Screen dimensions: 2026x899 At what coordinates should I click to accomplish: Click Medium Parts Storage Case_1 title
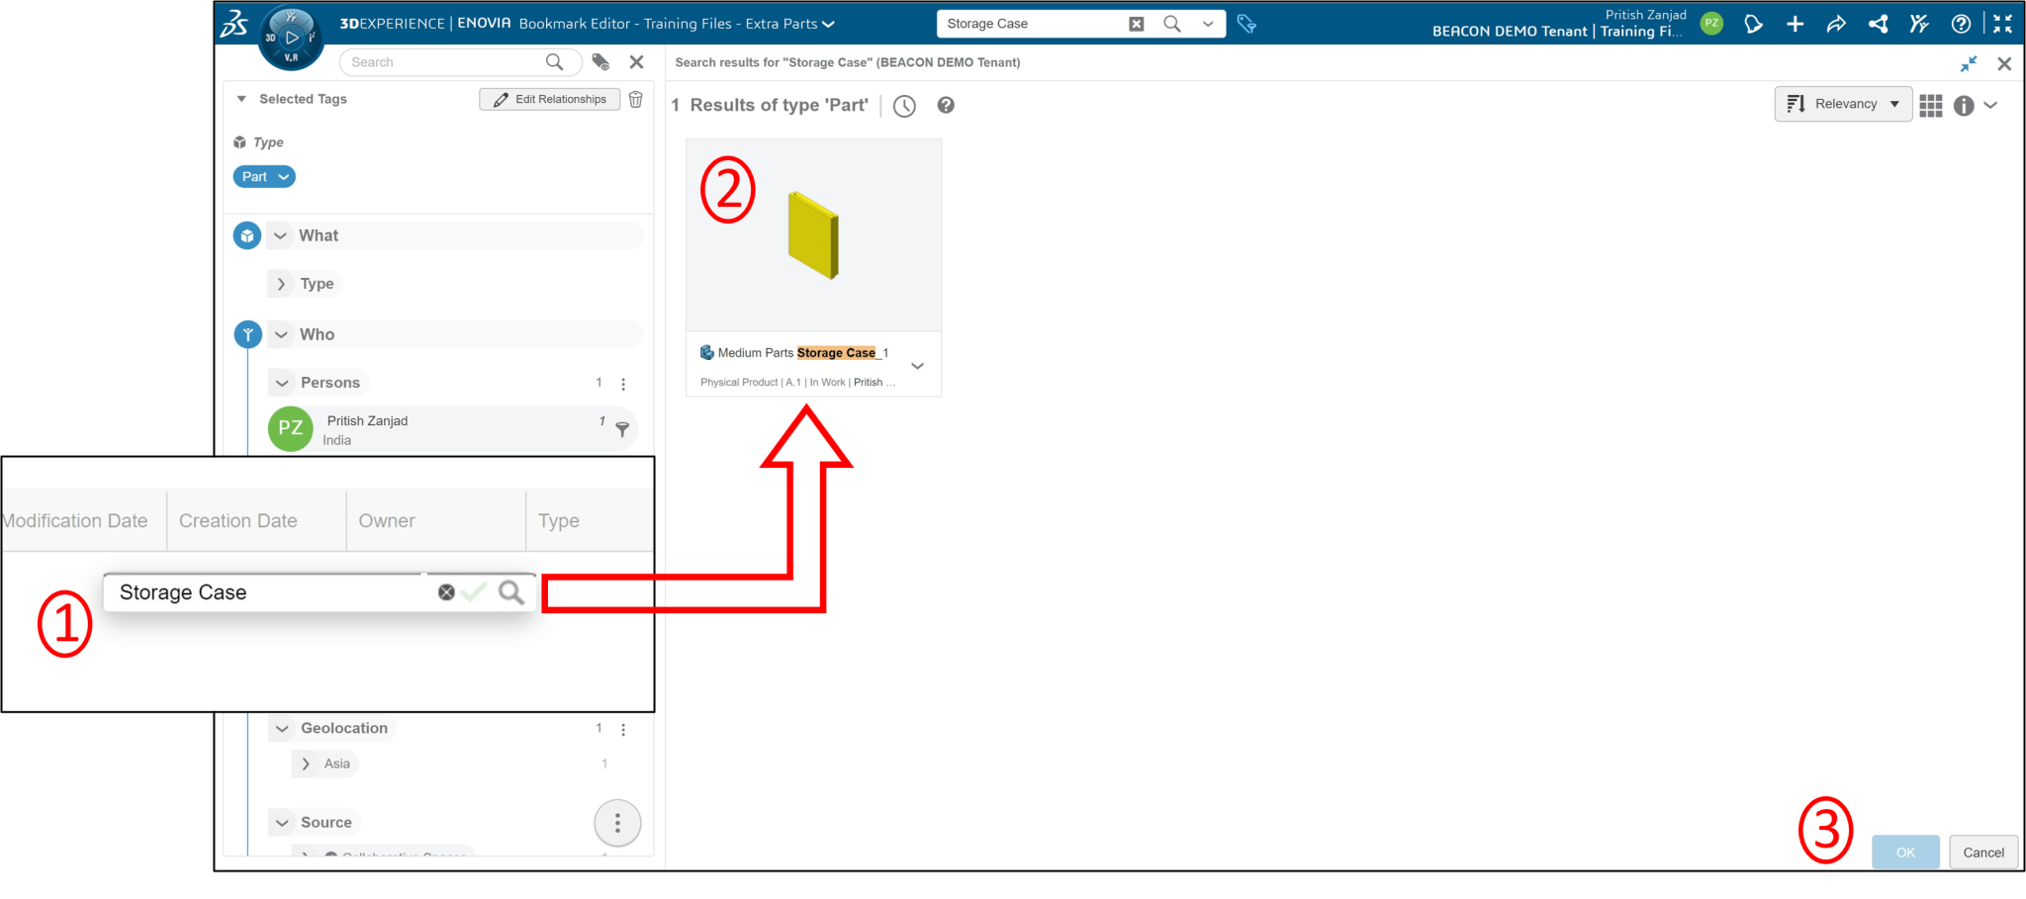coord(802,353)
